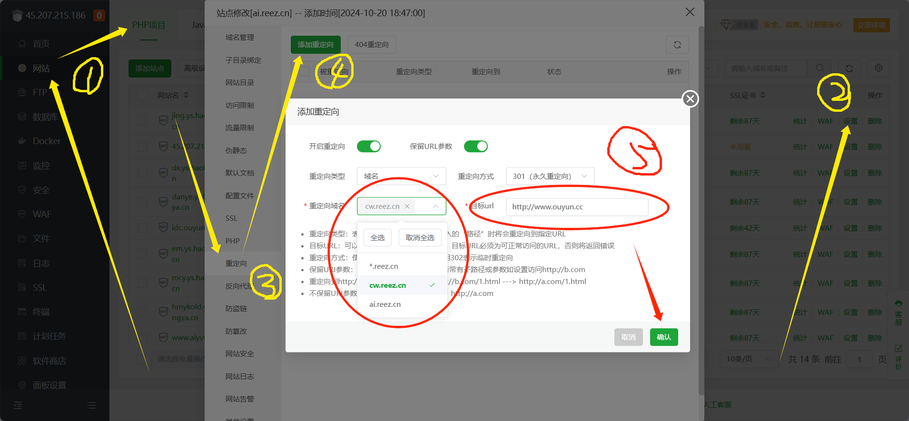Open the 终端 terminal icon

[22, 312]
